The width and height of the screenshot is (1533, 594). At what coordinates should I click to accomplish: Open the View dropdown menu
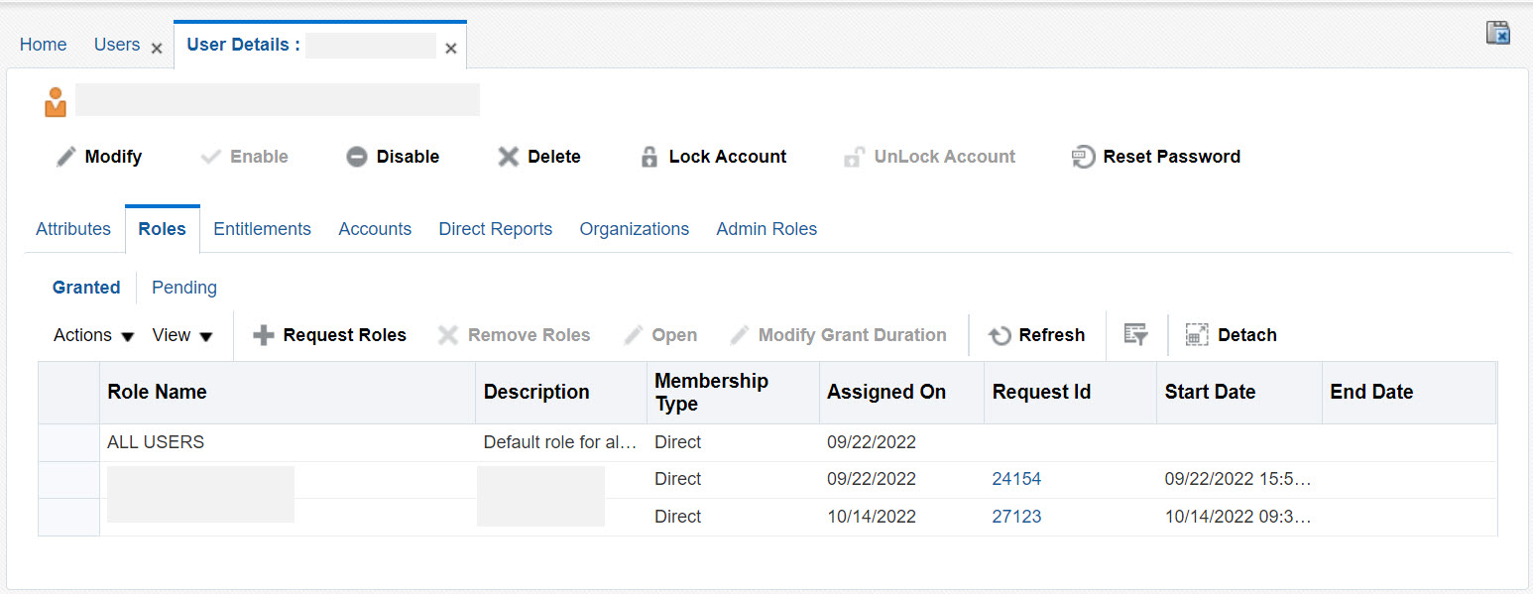(172, 334)
